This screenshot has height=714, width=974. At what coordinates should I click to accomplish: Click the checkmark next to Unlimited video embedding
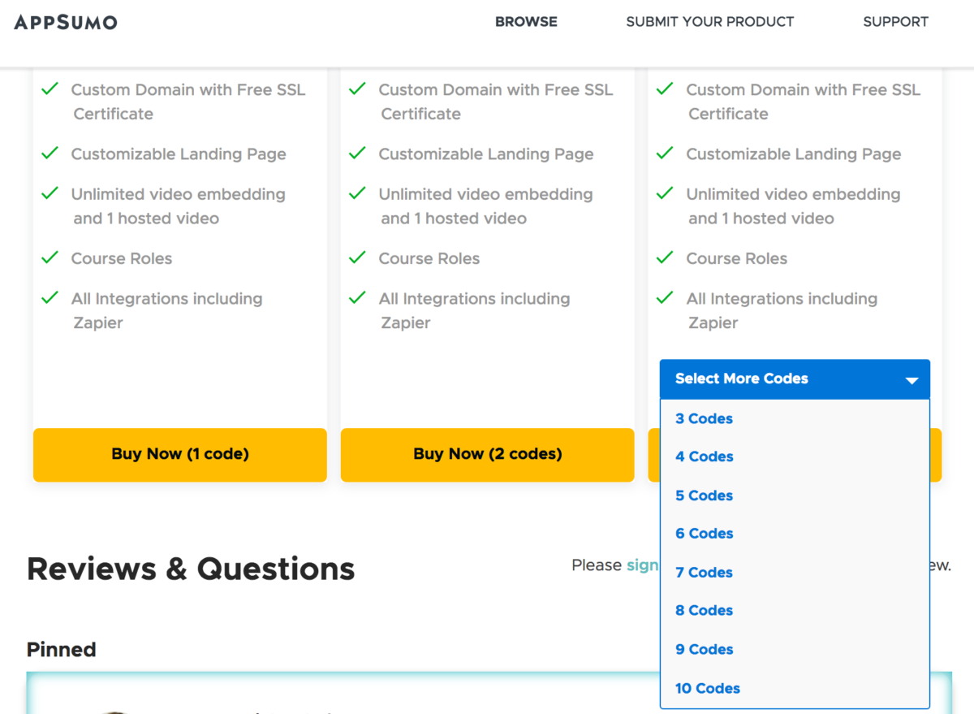pos(50,193)
